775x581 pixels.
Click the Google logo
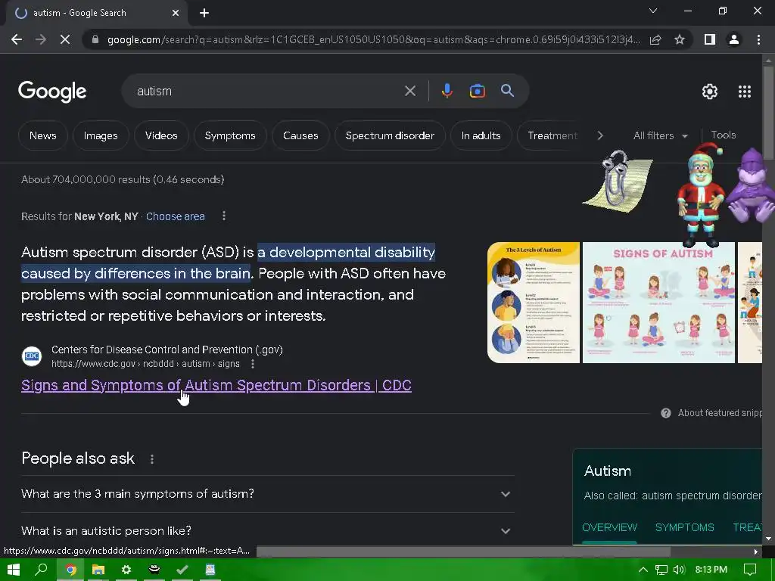pos(52,92)
